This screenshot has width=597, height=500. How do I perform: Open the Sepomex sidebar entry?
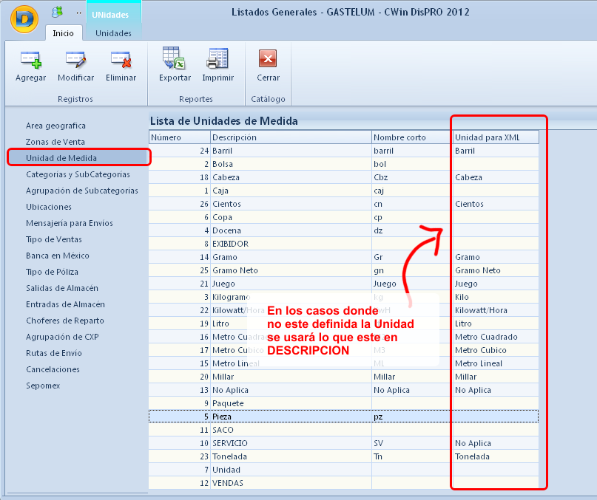pos(43,386)
